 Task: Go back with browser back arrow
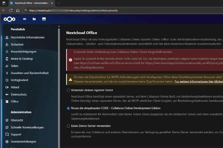pos(4,10)
